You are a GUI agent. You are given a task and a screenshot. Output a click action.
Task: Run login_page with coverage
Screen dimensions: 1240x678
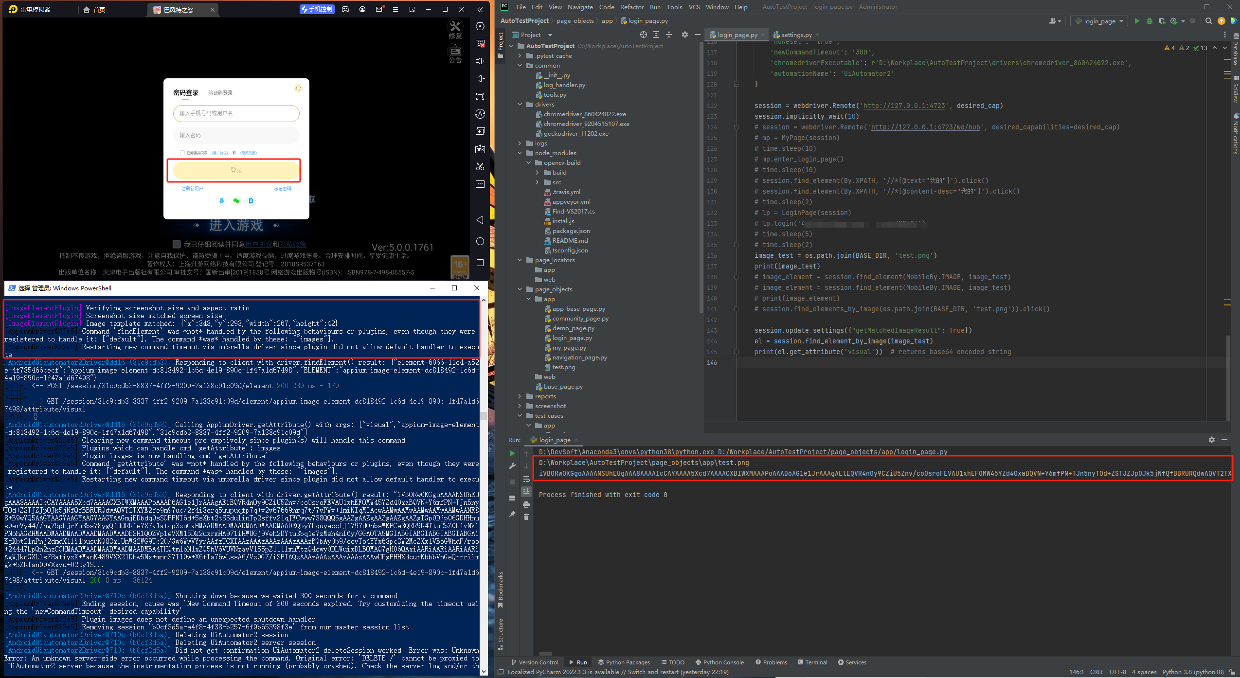coord(1161,21)
